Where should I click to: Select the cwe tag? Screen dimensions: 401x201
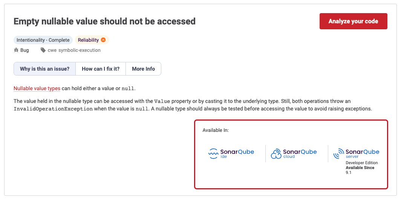52,50
